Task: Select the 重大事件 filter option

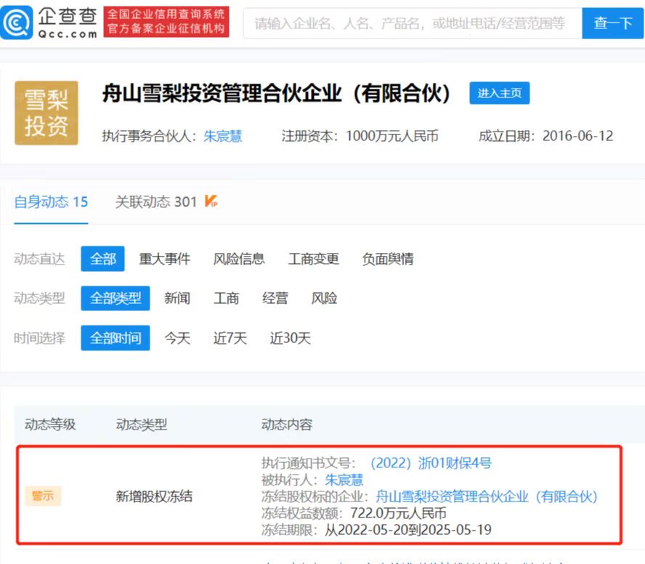Action: pos(165,259)
